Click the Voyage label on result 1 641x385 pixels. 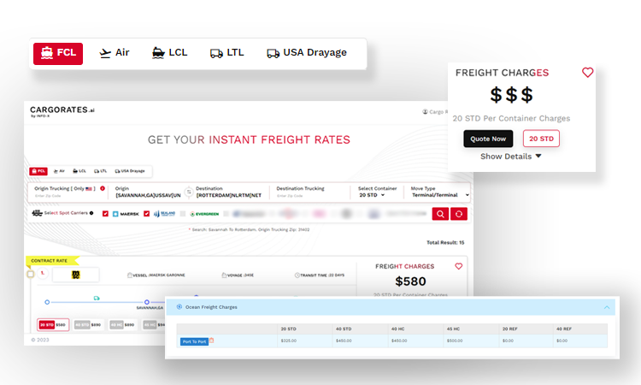coord(238,275)
